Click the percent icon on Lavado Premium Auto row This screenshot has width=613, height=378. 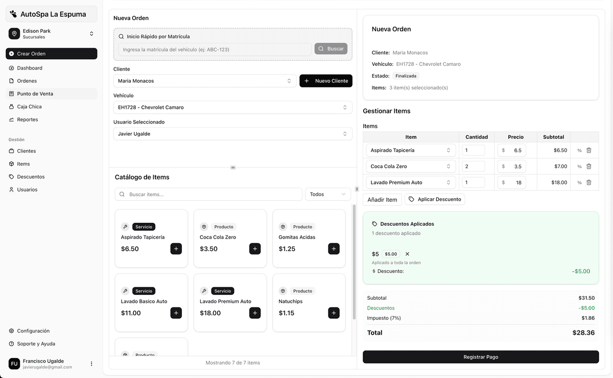[x=579, y=182]
